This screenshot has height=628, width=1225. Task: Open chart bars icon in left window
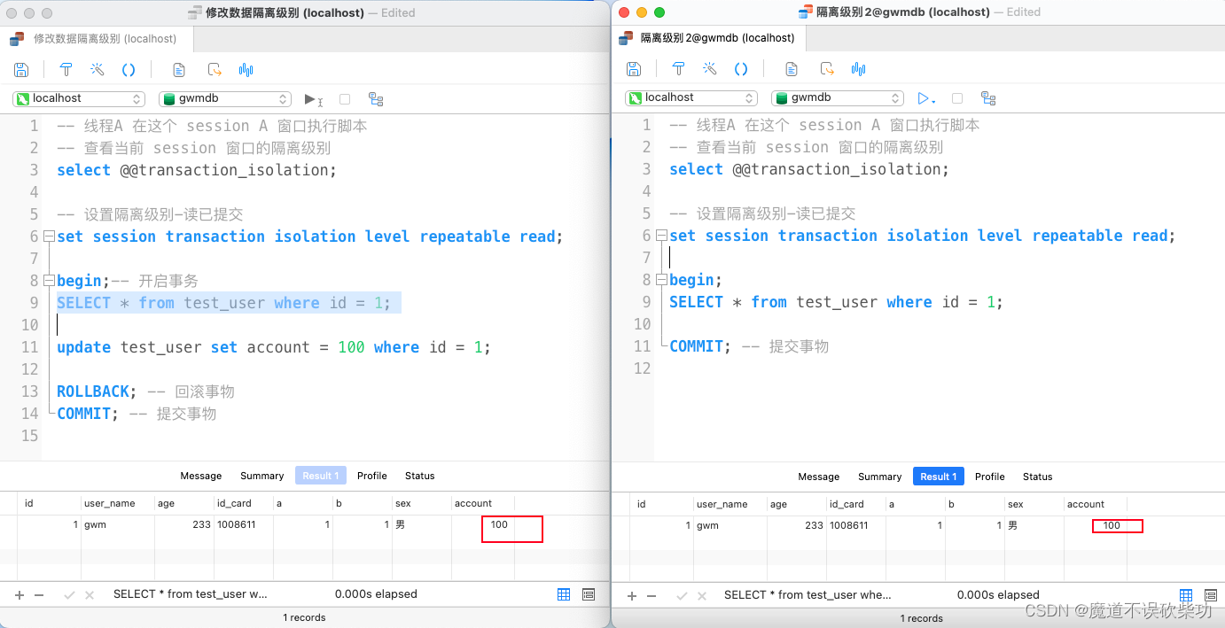[x=246, y=70]
